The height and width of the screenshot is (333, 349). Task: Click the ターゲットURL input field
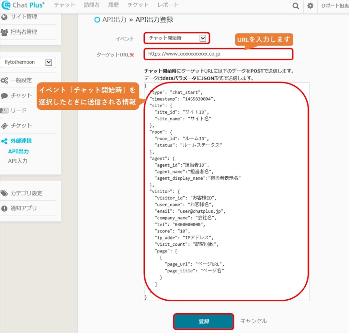(x=218, y=54)
